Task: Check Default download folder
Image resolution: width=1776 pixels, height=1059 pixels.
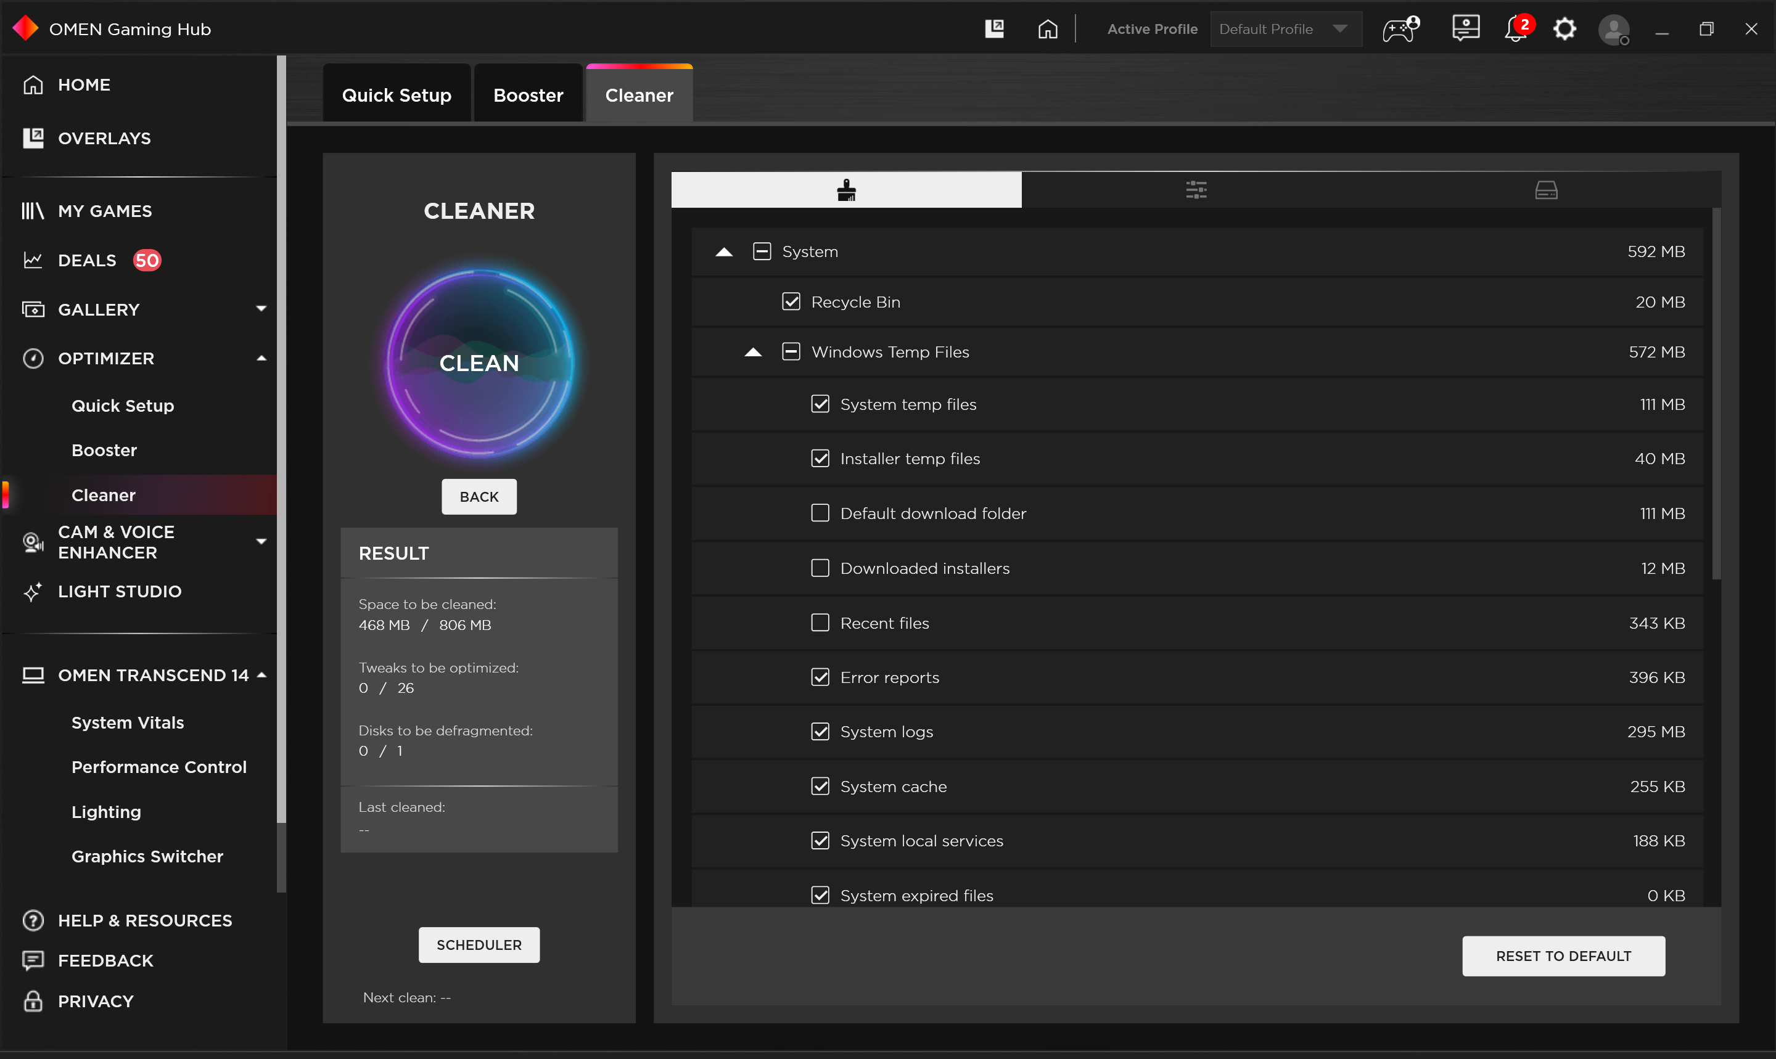Action: click(x=820, y=514)
